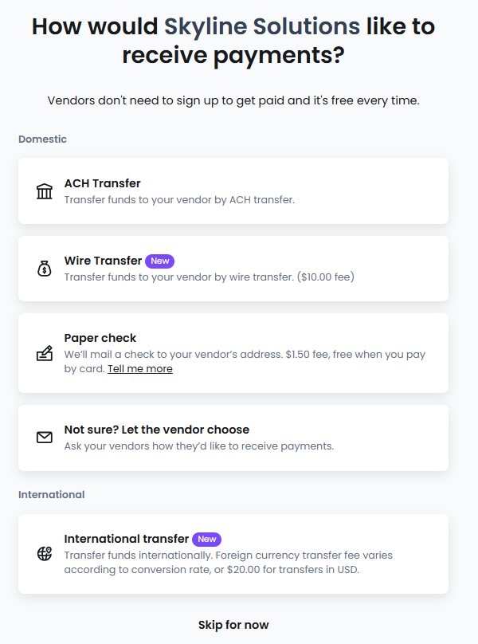
Task: Click Skip for now
Action: tap(233, 625)
